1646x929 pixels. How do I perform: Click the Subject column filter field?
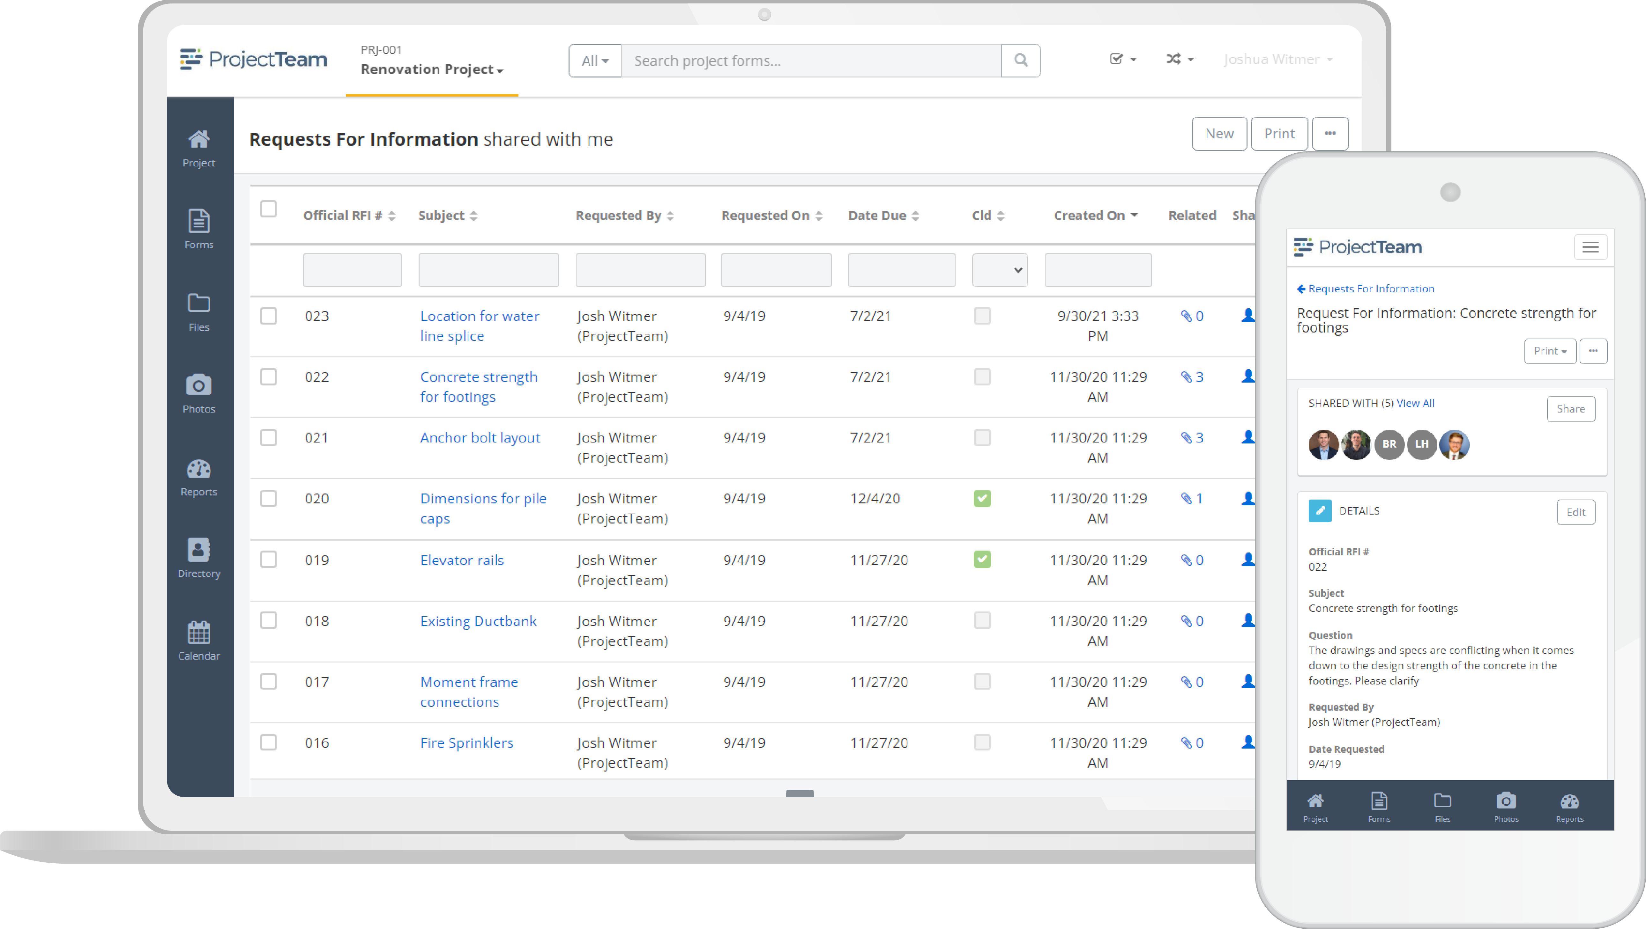pyautogui.click(x=489, y=270)
